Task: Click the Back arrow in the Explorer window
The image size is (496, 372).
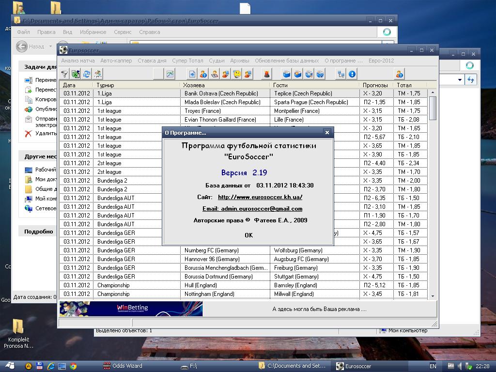Action: 22,46
